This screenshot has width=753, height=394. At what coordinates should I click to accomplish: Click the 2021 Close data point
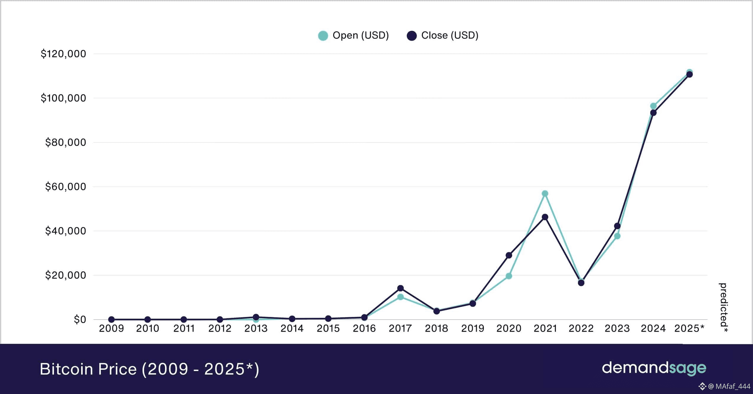pyautogui.click(x=545, y=217)
